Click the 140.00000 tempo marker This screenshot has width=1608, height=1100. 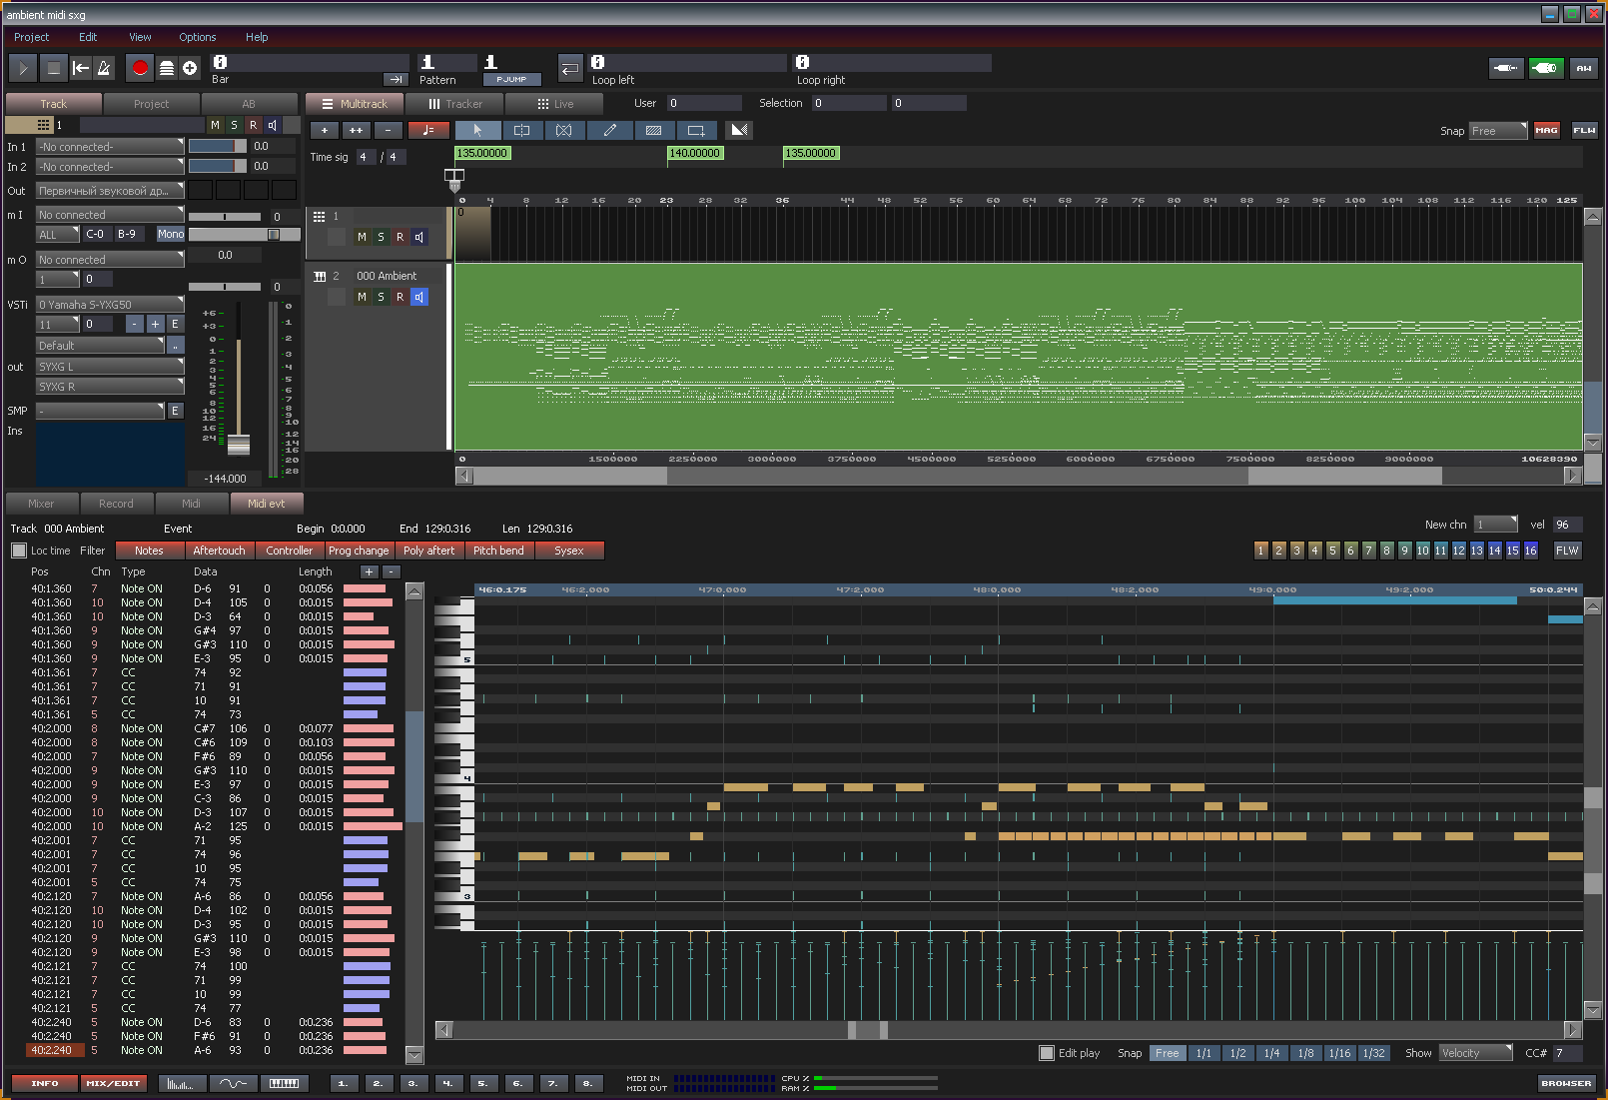(x=695, y=153)
